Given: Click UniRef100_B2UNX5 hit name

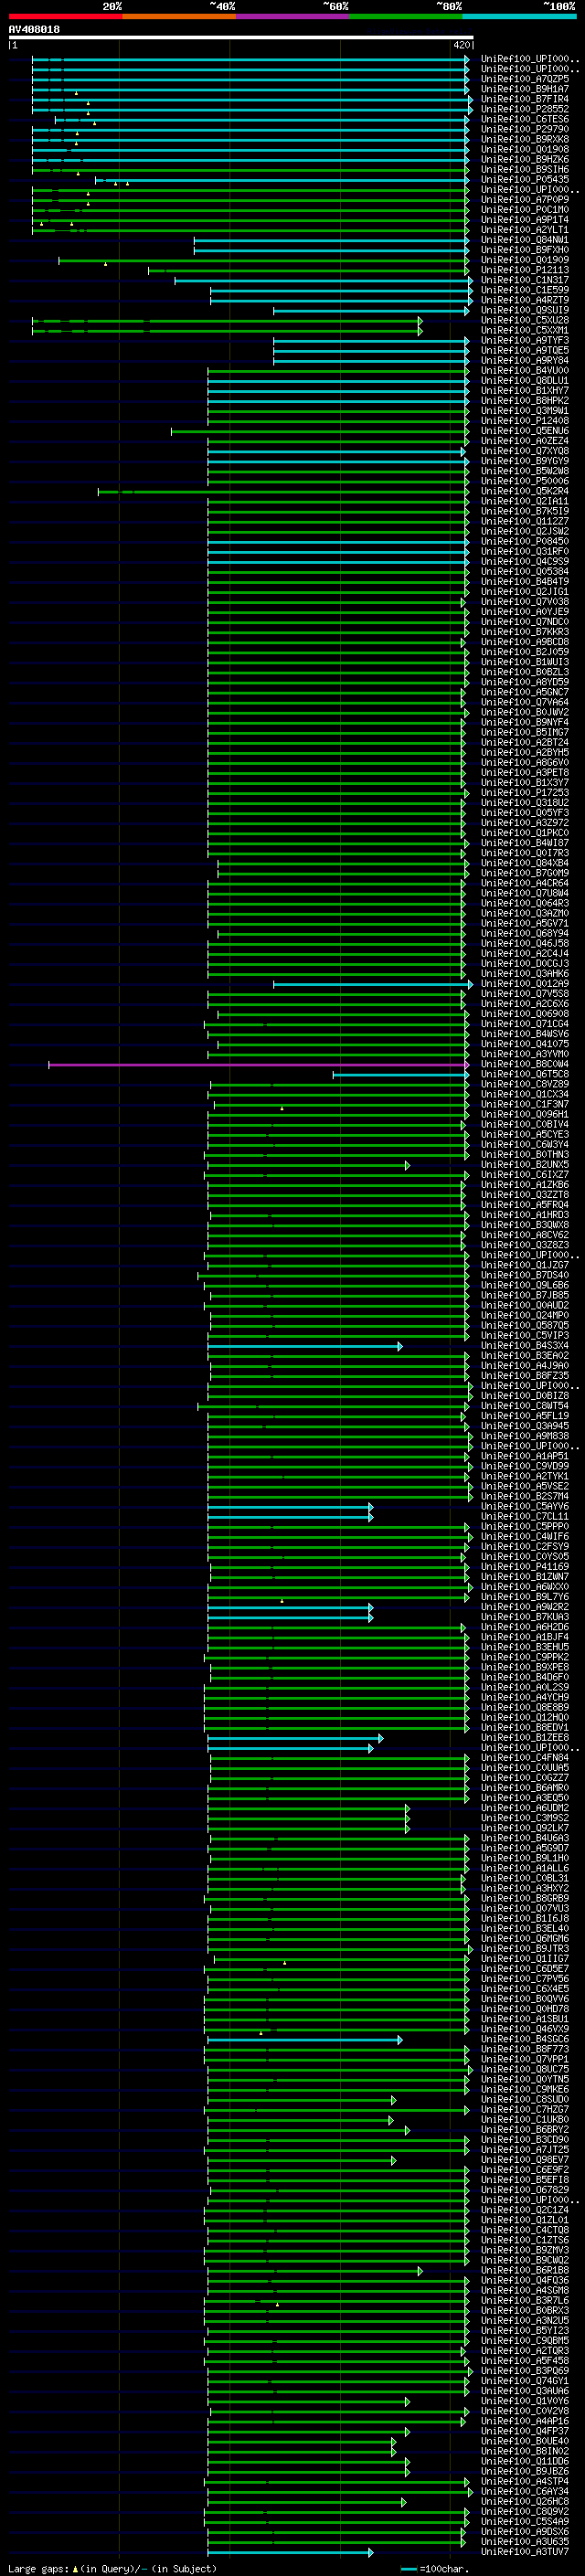Looking at the screenshot, I should (524, 1165).
